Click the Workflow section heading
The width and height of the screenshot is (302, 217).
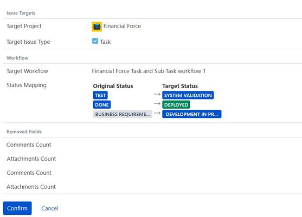point(17,58)
